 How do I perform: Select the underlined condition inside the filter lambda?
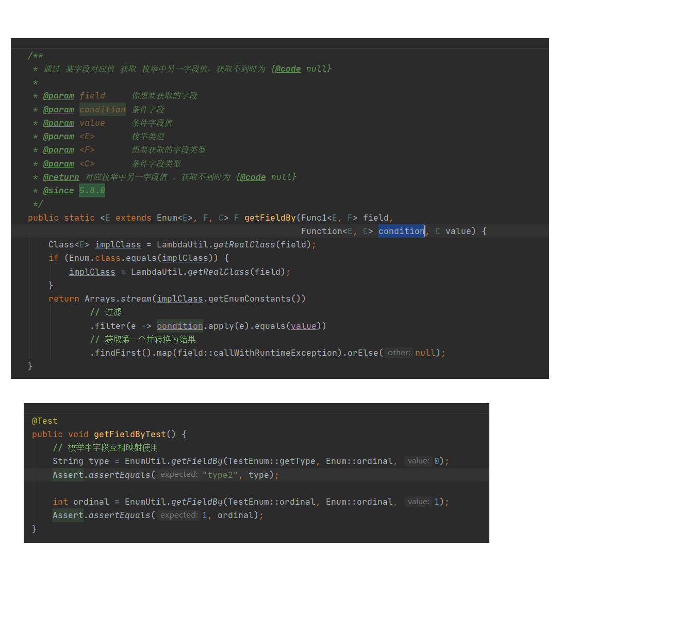pos(179,325)
